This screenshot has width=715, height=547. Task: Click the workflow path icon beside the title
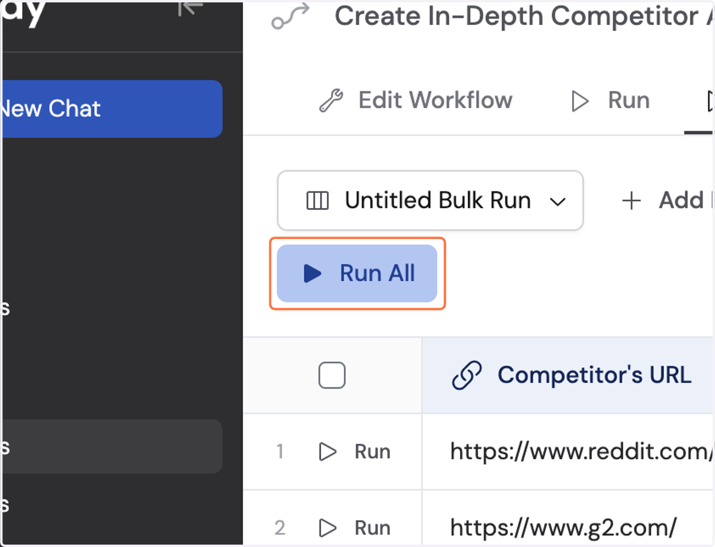[291, 17]
